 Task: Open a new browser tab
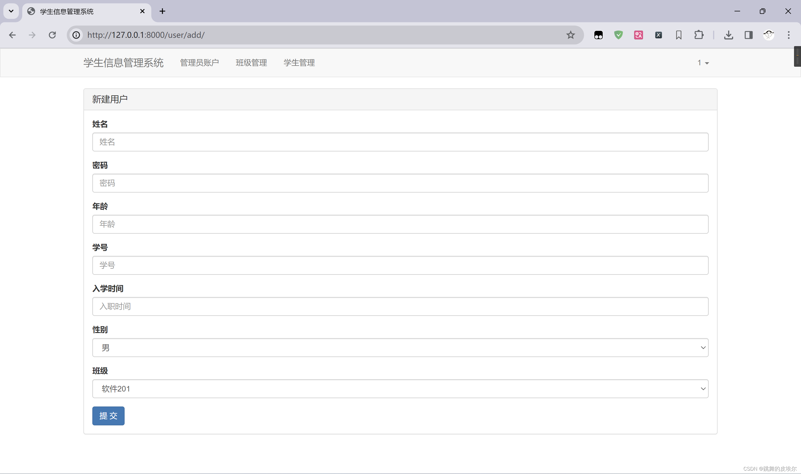click(x=162, y=11)
